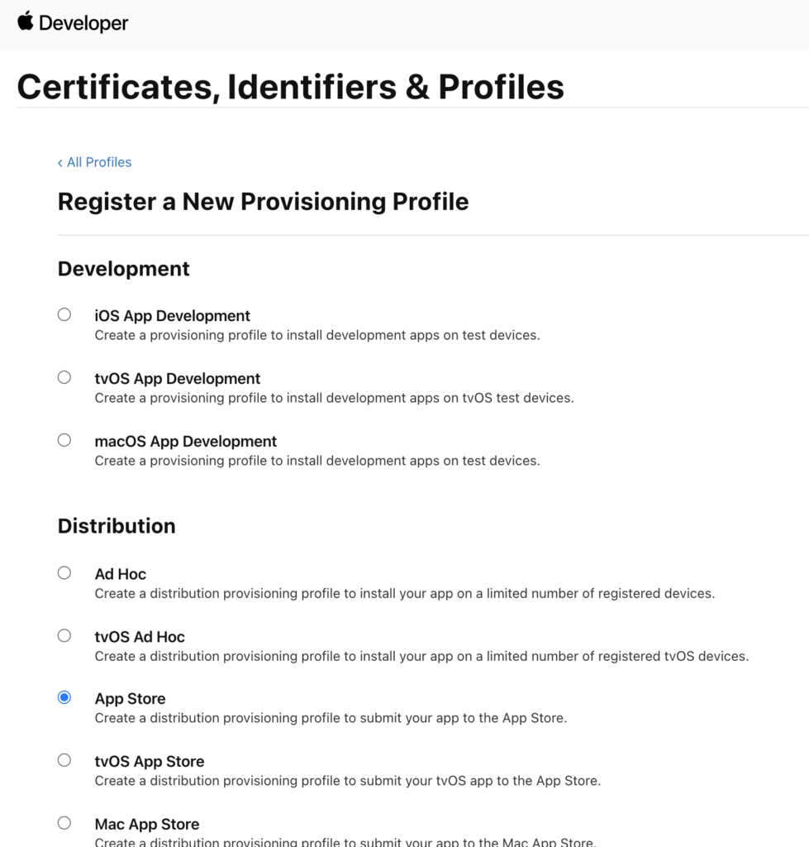This screenshot has height=847, width=809.
Task: Click the tvOS Ad Hoc label
Action: (x=140, y=637)
